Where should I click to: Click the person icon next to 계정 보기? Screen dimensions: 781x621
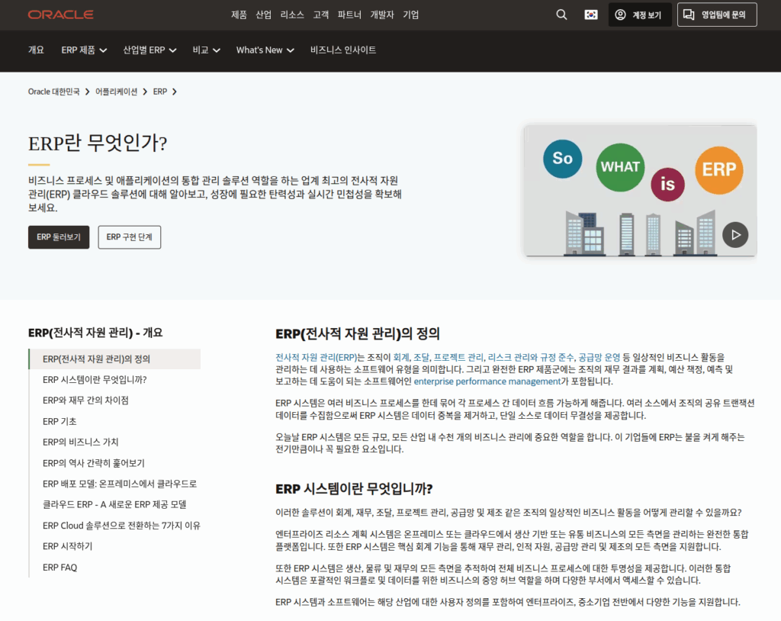[619, 14]
